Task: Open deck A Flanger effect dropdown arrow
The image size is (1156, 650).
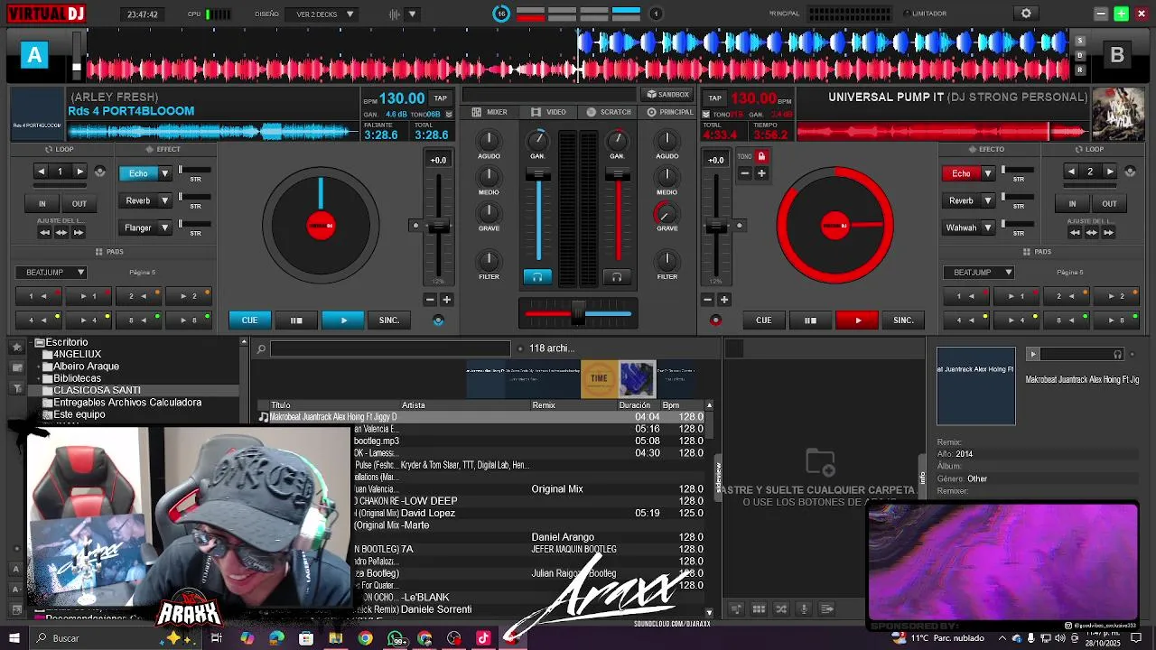Action: click(x=164, y=227)
